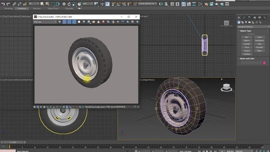Toggle Select and Manipulate
270x152 pixels.
tap(102, 4)
